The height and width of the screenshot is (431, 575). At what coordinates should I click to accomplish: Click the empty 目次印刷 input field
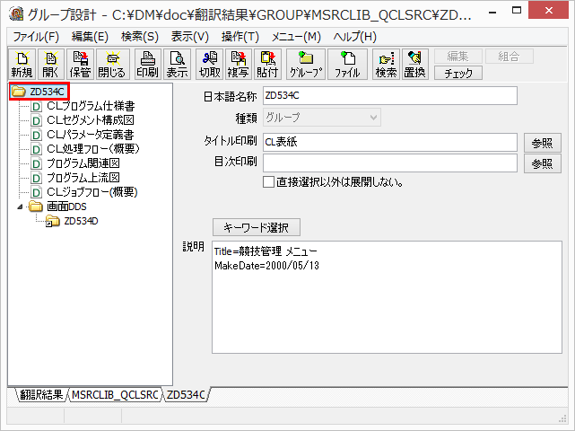tap(390, 163)
